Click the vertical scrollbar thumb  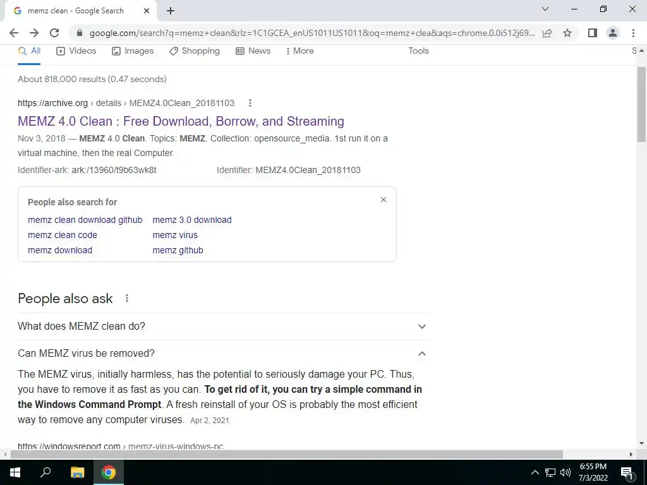[x=641, y=104]
